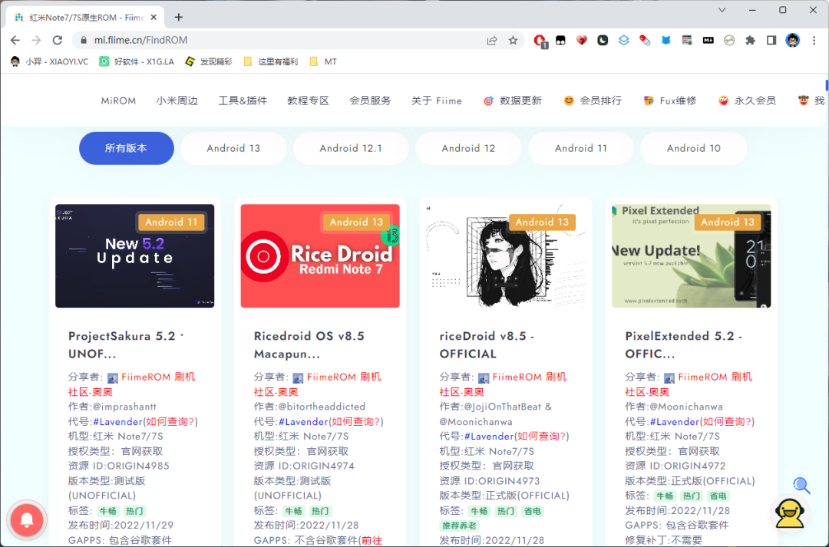Open the Chrome extensions puzzle icon

pos(750,41)
